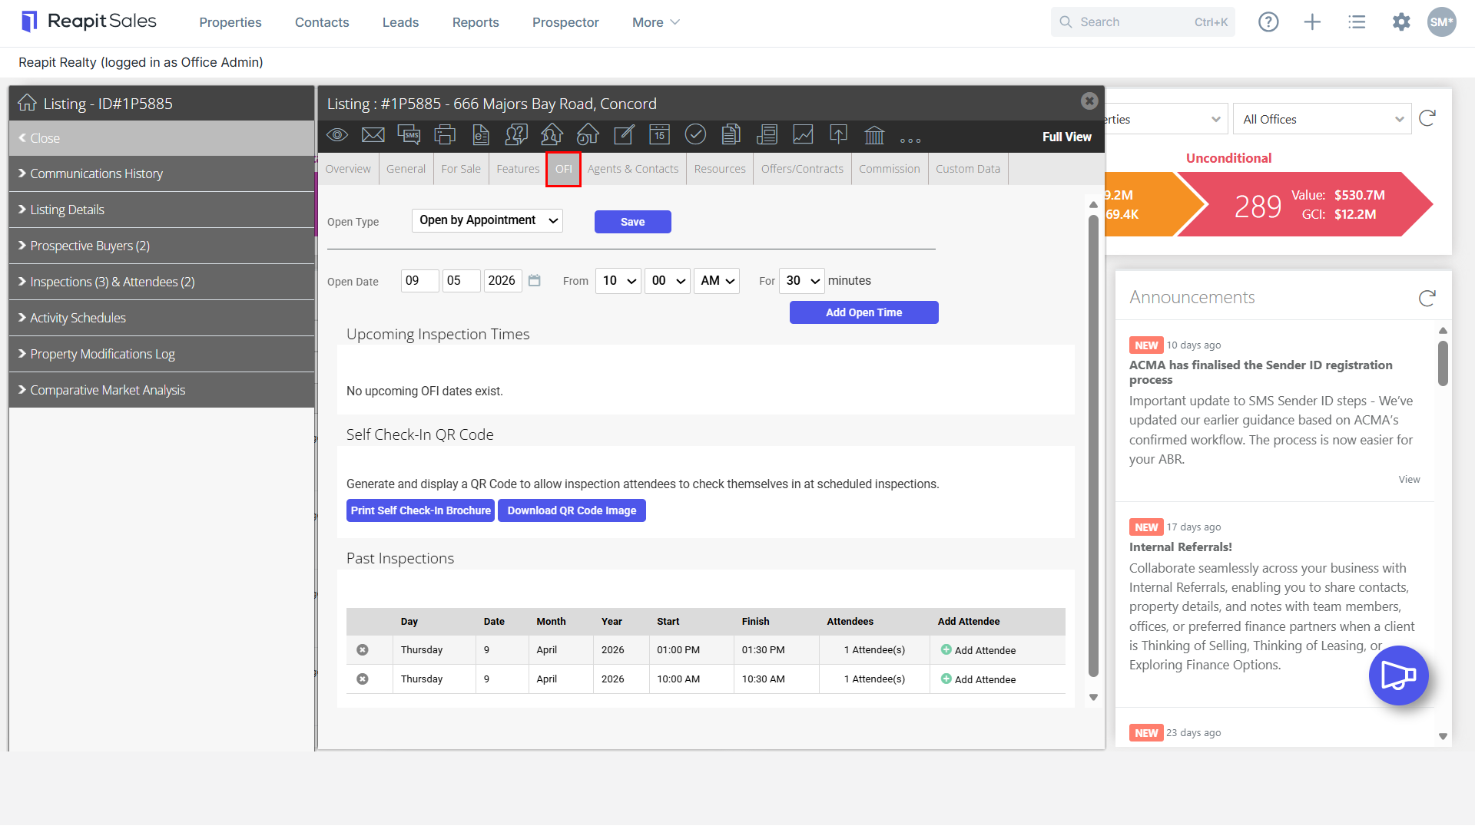Click the edit pencil icon in listing toolbar
The height and width of the screenshot is (829, 1475).
[x=624, y=135]
